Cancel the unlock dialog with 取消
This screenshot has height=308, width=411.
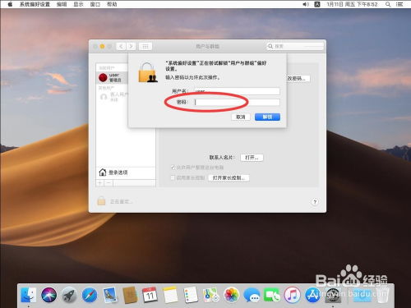[x=241, y=117]
